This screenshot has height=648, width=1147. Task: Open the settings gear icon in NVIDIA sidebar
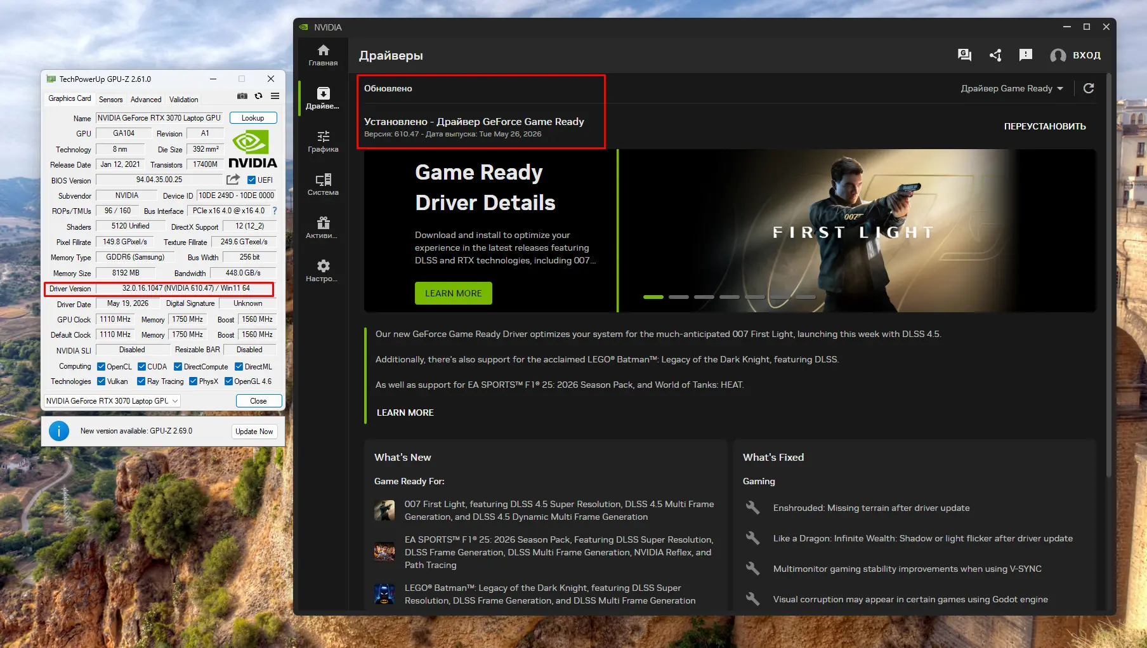point(323,266)
